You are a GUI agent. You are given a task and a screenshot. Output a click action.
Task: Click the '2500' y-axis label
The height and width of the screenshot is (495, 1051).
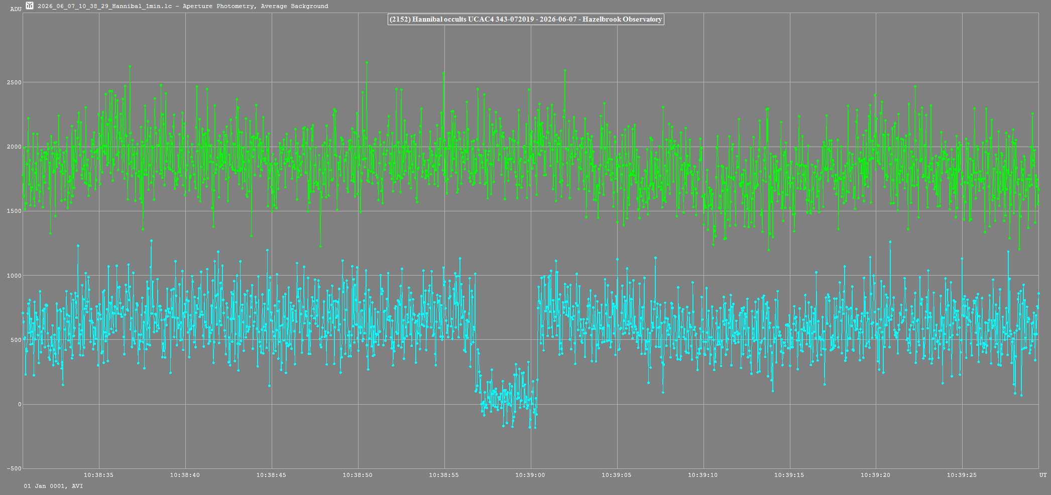coord(14,82)
